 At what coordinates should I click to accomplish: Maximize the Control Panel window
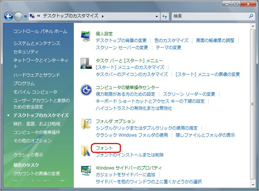[236, 4]
